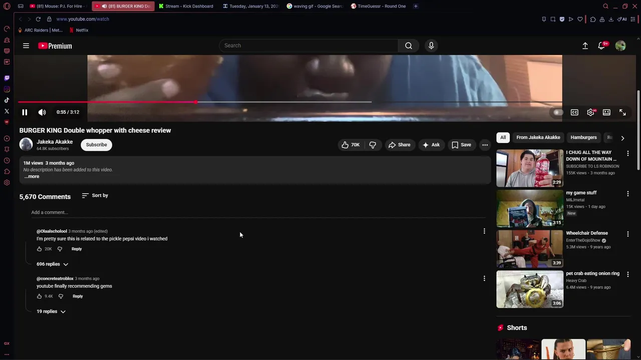Toggle theater mode on the player
Screen dimensions: 641x360
(x=606, y=112)
